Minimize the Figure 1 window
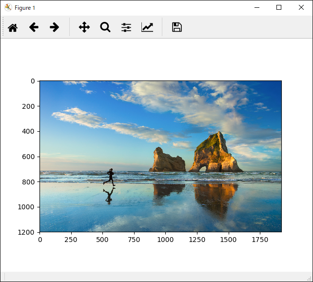Screen dimensions: 313x282 click(x=256, y=7)
